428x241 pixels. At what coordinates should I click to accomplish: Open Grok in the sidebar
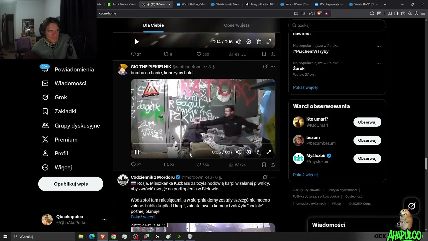coord(55,97)
